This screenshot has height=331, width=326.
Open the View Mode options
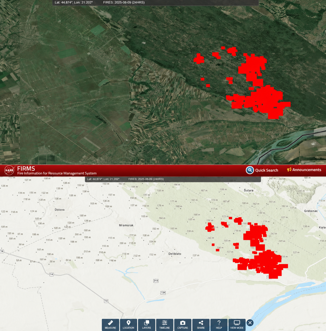[237, 325]
